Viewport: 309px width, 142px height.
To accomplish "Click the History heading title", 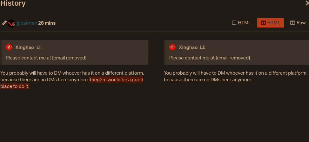I will pos(13,3).
